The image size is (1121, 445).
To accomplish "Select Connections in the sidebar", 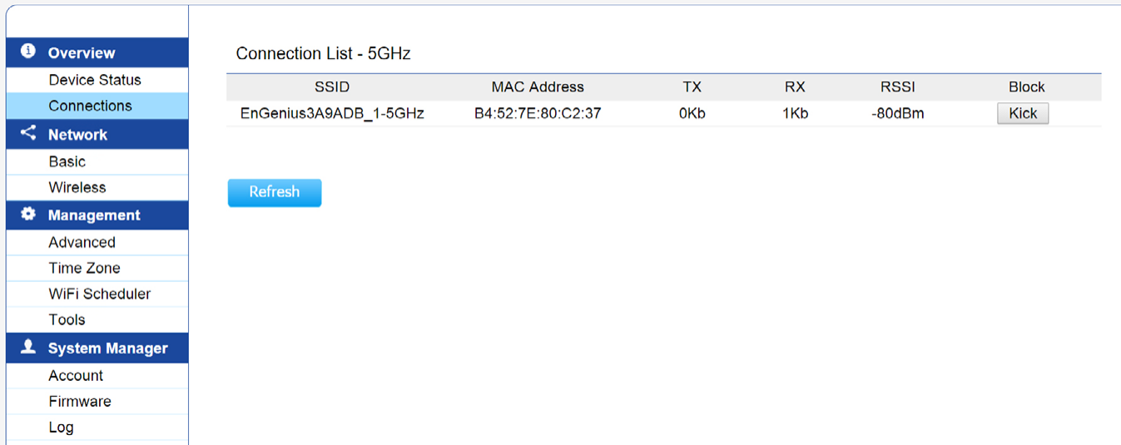I will [x=90, y=106].
